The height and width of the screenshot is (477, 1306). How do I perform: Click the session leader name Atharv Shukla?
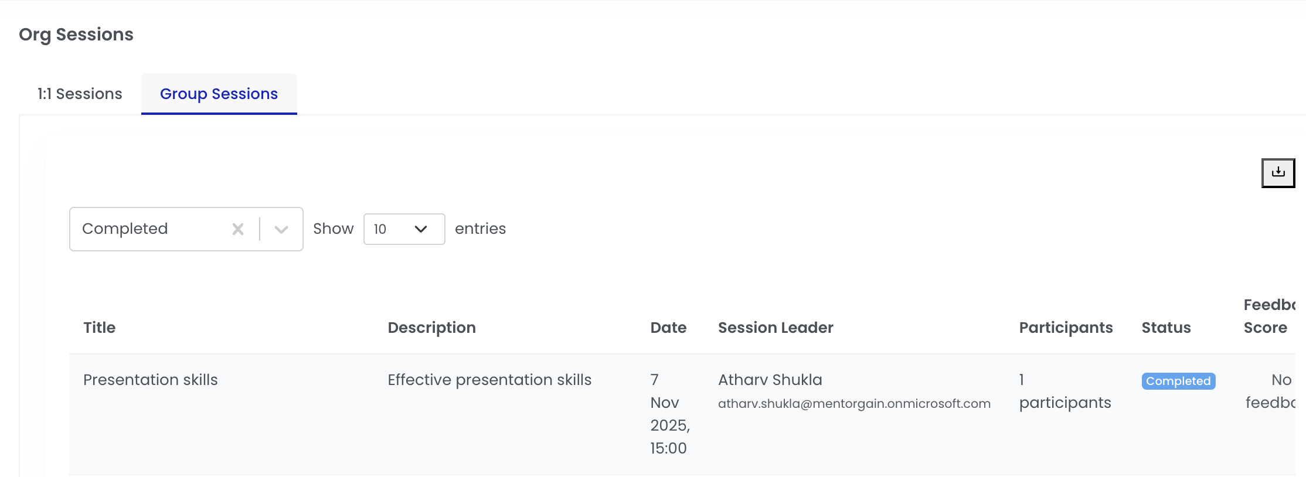[x=770, y=380]
